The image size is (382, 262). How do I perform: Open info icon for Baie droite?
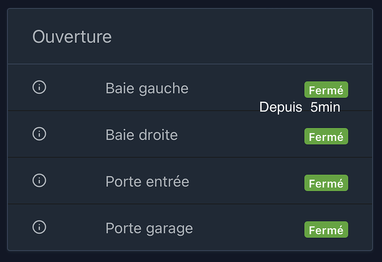[39, 134]
